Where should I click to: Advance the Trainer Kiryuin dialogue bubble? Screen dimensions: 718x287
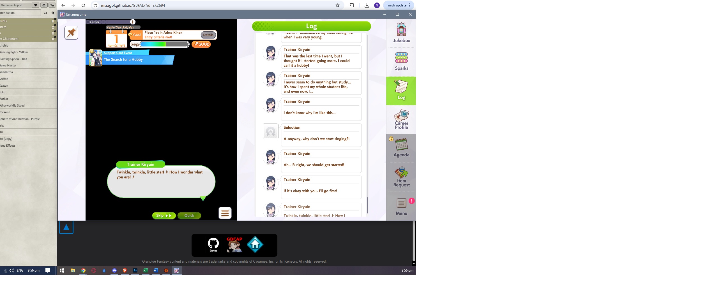[161, 181]
